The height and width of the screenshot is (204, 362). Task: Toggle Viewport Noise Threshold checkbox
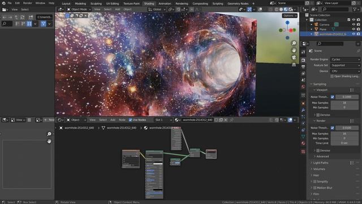pyautogui.click(x=333, y=97)
